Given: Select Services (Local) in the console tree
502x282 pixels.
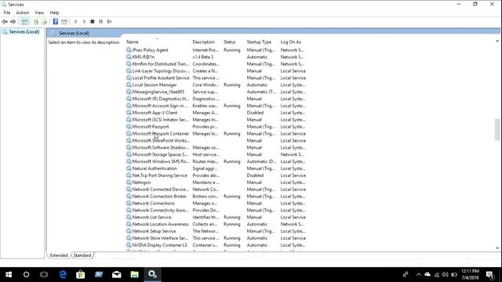Looking at the screenshot, I should 24,32.
